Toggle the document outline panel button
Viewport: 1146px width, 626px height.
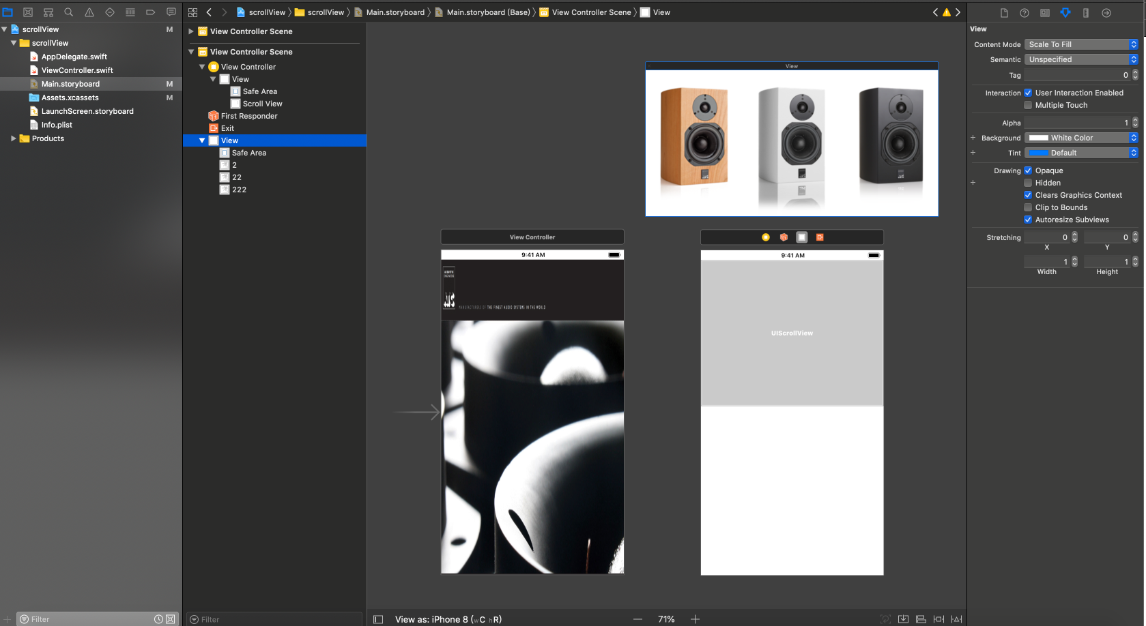(x=378, y=619)
